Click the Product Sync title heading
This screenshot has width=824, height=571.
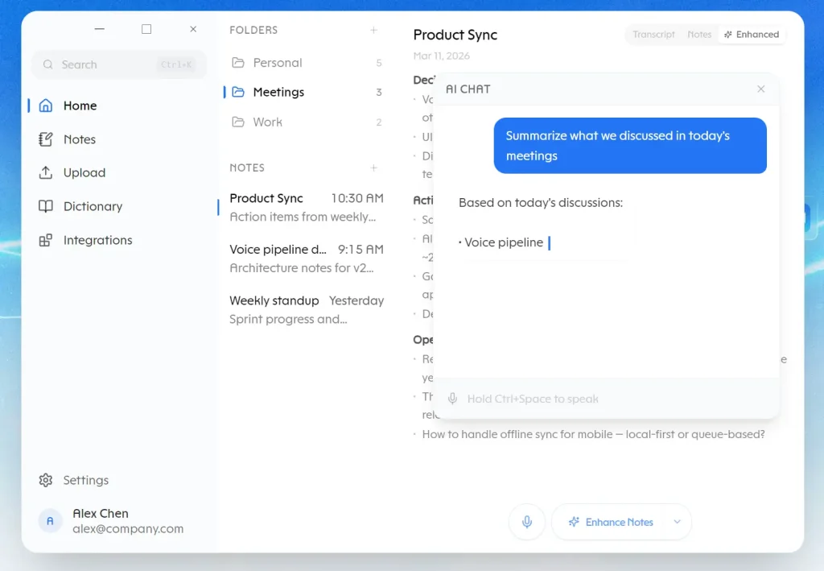pyautogui.click(x=455, y=35)
